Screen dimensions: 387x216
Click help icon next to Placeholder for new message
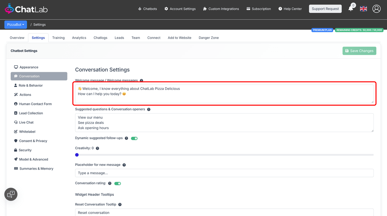[124, 165]
